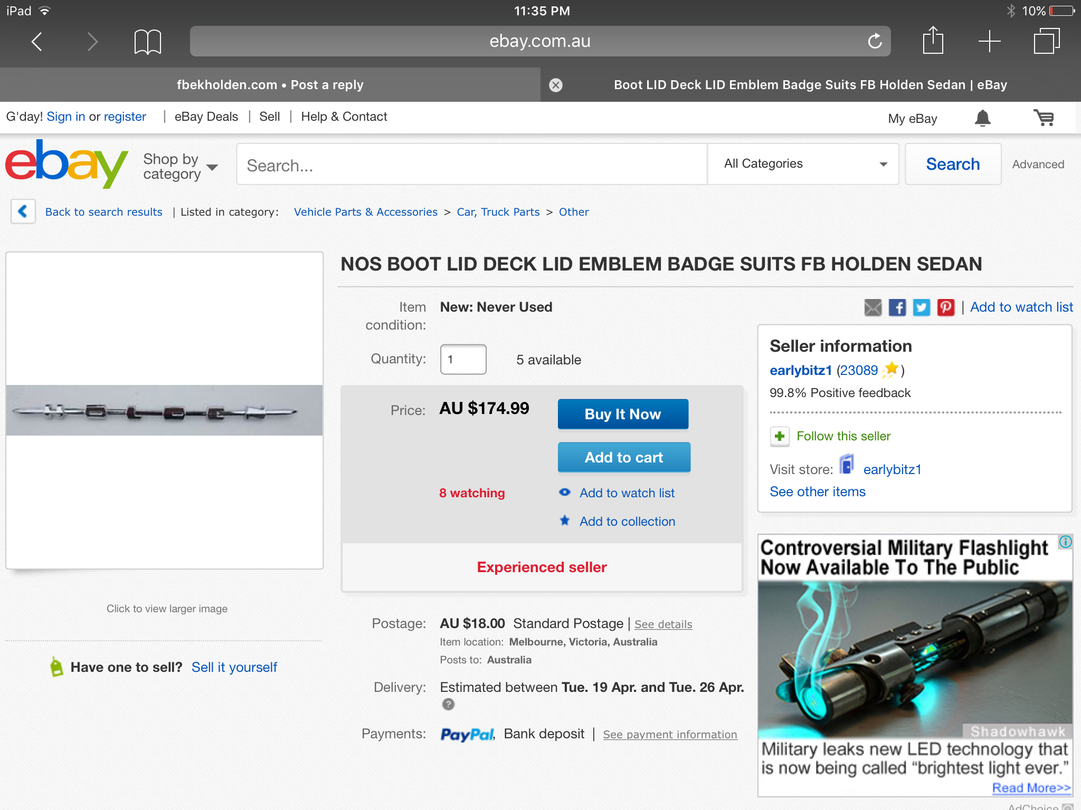Open eBay Deals menu item

pyautogui.click(x=206, y=117)
